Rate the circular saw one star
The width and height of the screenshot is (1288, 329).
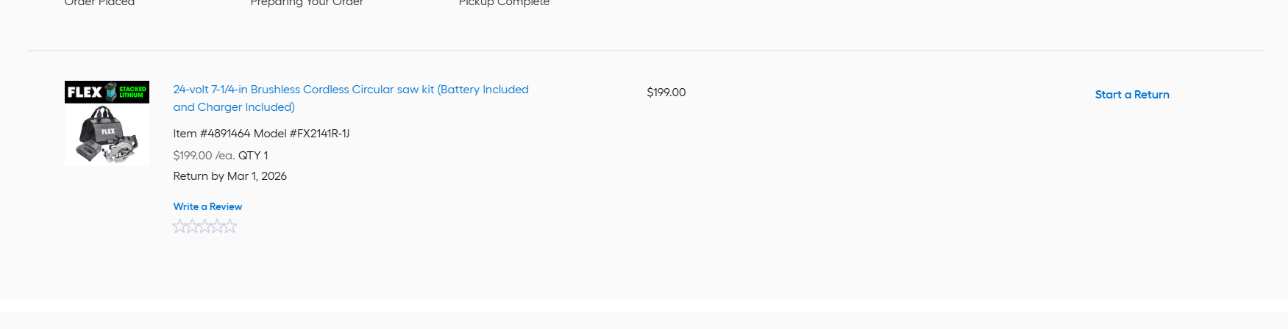click(x=179, y=226)
